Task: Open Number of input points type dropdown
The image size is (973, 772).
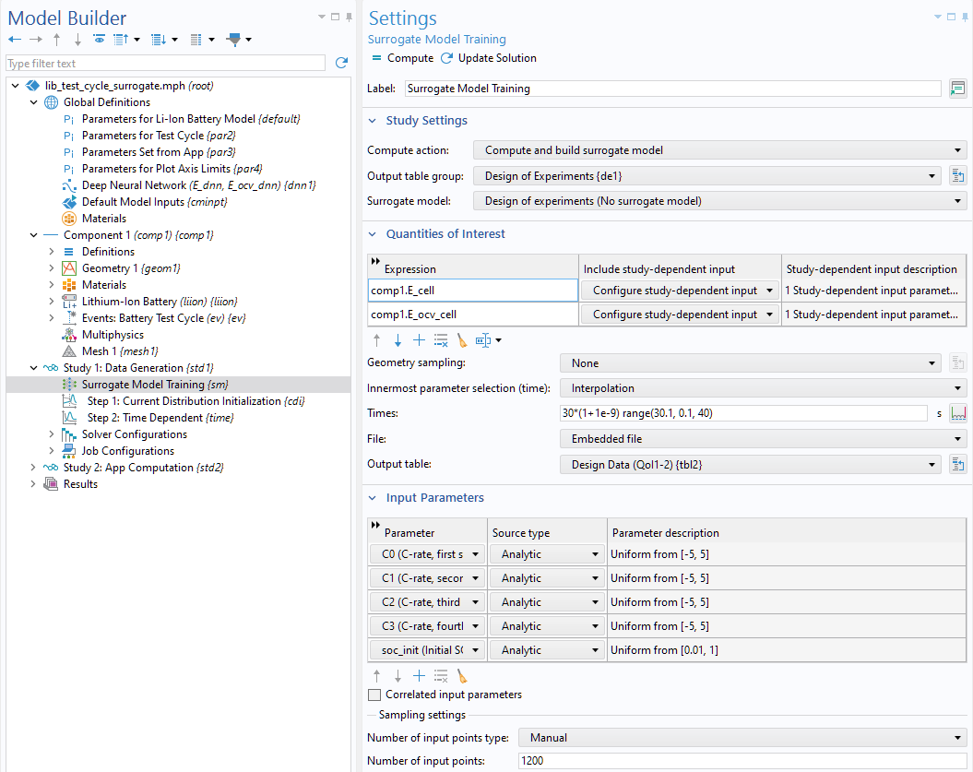Action: (x=742, y=738)
